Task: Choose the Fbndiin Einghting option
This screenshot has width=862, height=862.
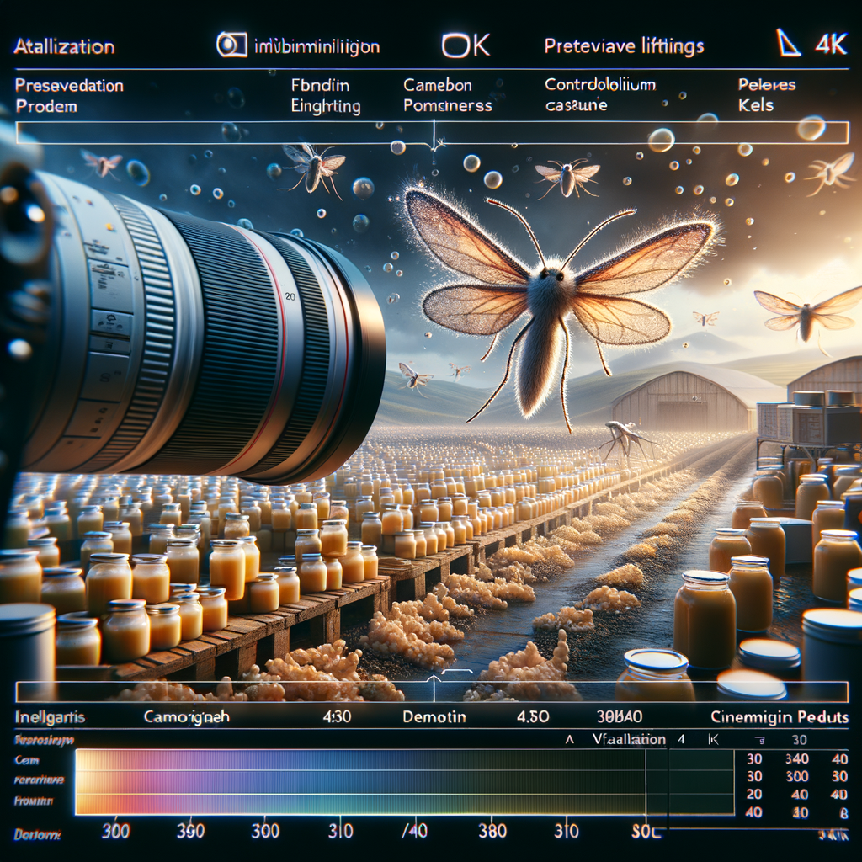Action: (x=326, y=96)
